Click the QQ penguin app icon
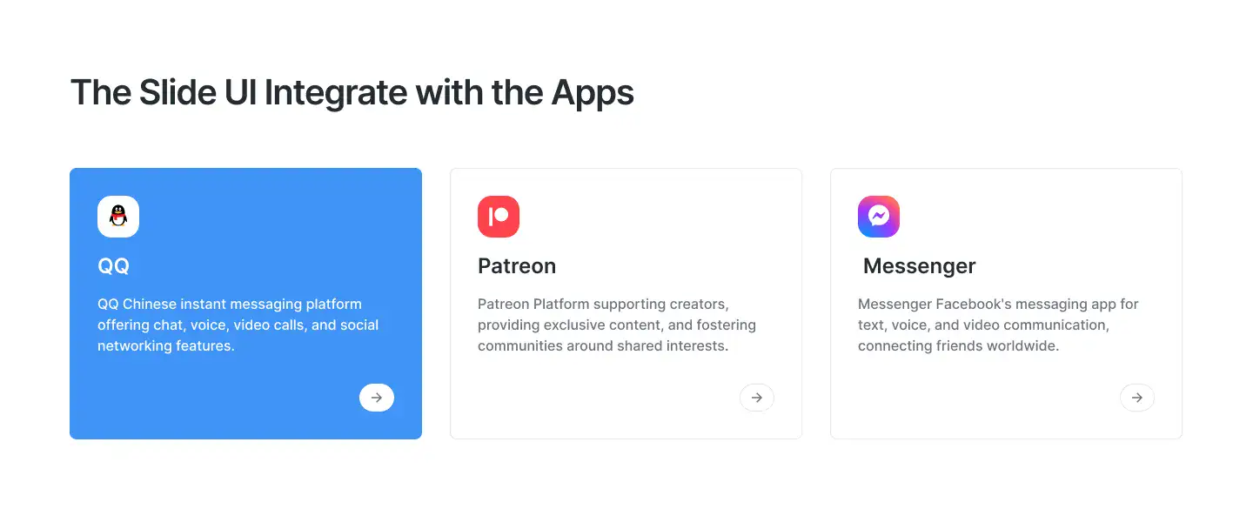The image size is (1253, 509). coord(118,217)
